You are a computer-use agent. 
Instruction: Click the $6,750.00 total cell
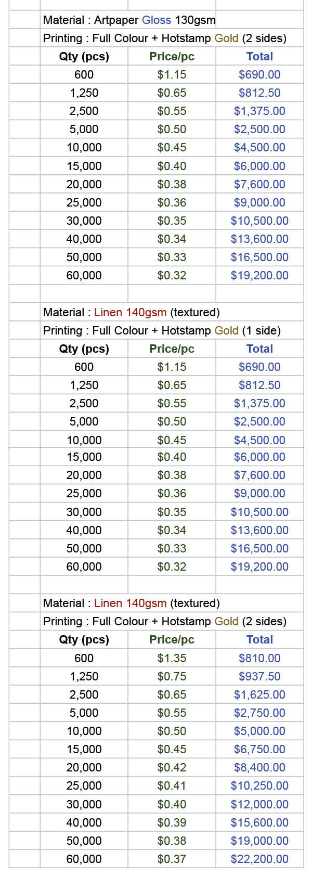[259, 749]
